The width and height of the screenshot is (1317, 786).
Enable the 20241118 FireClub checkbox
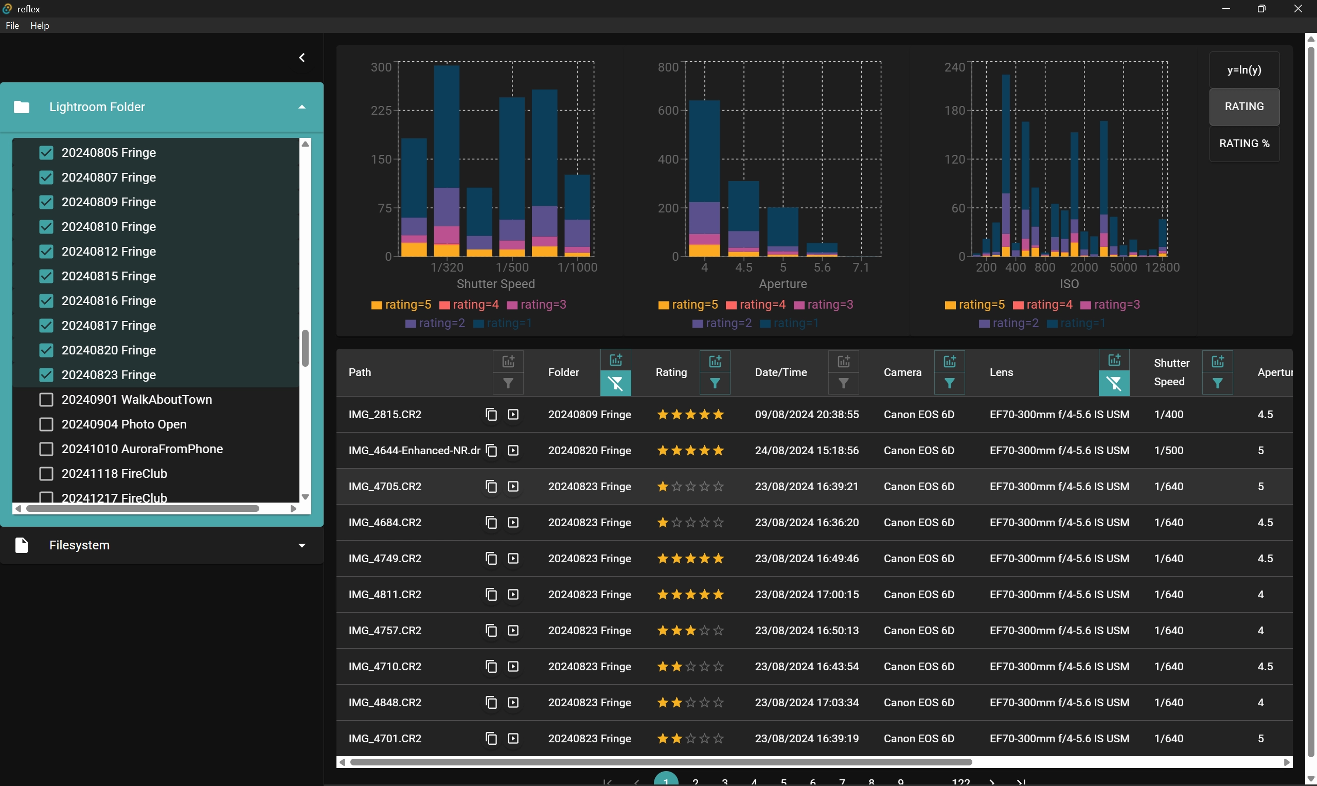46,474
